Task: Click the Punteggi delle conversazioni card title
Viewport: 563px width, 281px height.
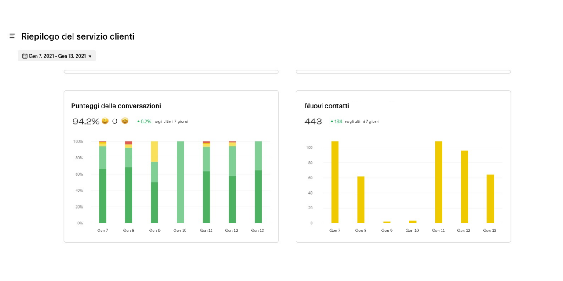Action: tap(116, 106)
